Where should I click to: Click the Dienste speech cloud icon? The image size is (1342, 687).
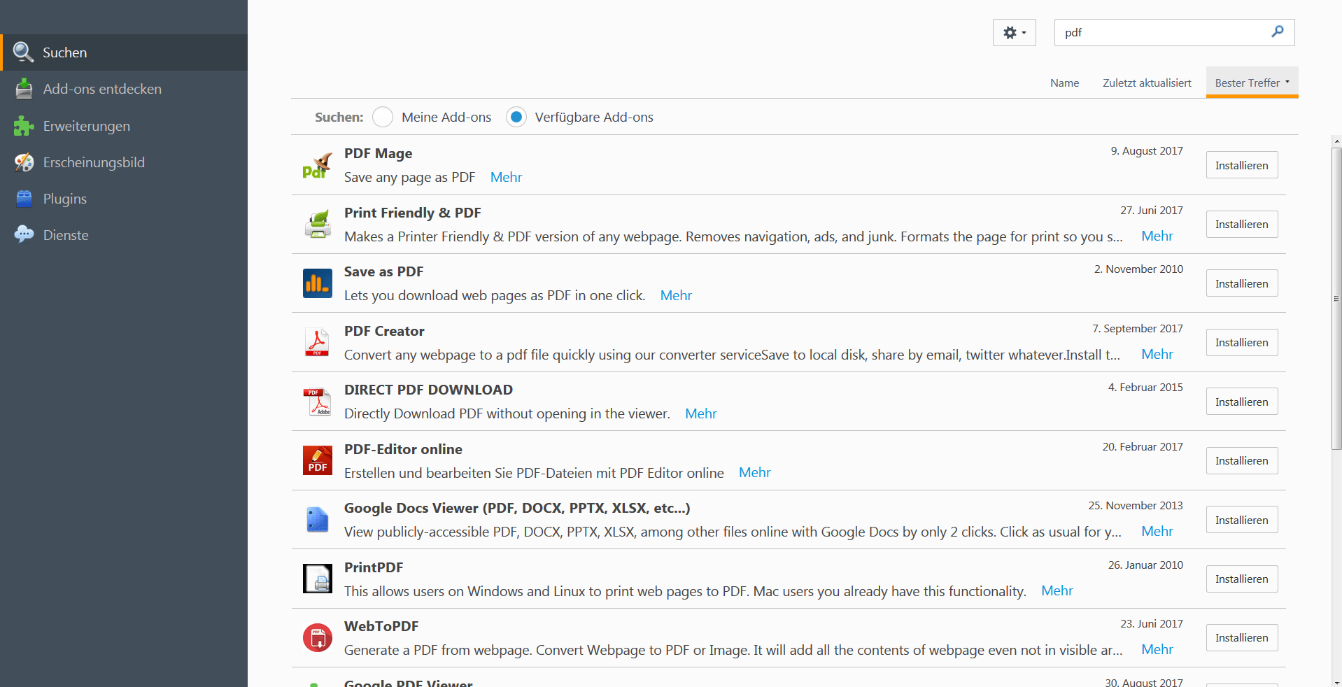(24, 235)
